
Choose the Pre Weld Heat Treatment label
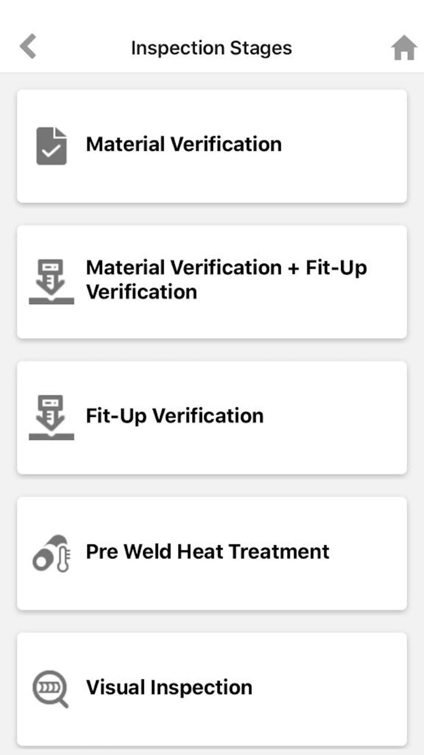208,552
